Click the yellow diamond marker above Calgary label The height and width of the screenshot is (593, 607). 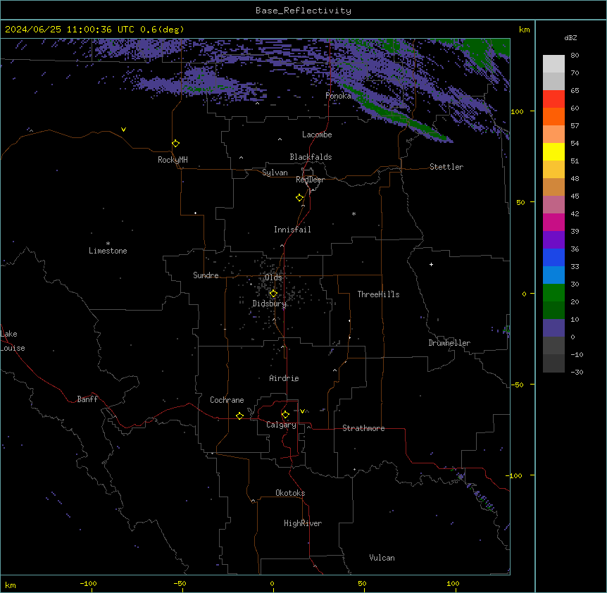point(285,415)
